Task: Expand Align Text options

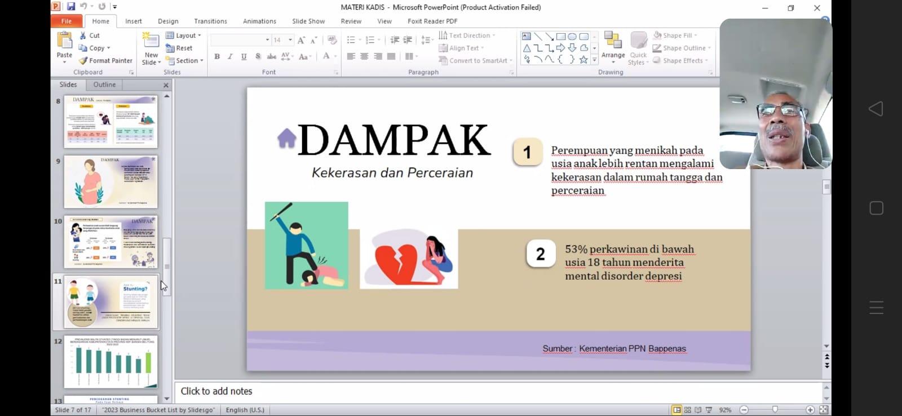Action: point(462,48)
